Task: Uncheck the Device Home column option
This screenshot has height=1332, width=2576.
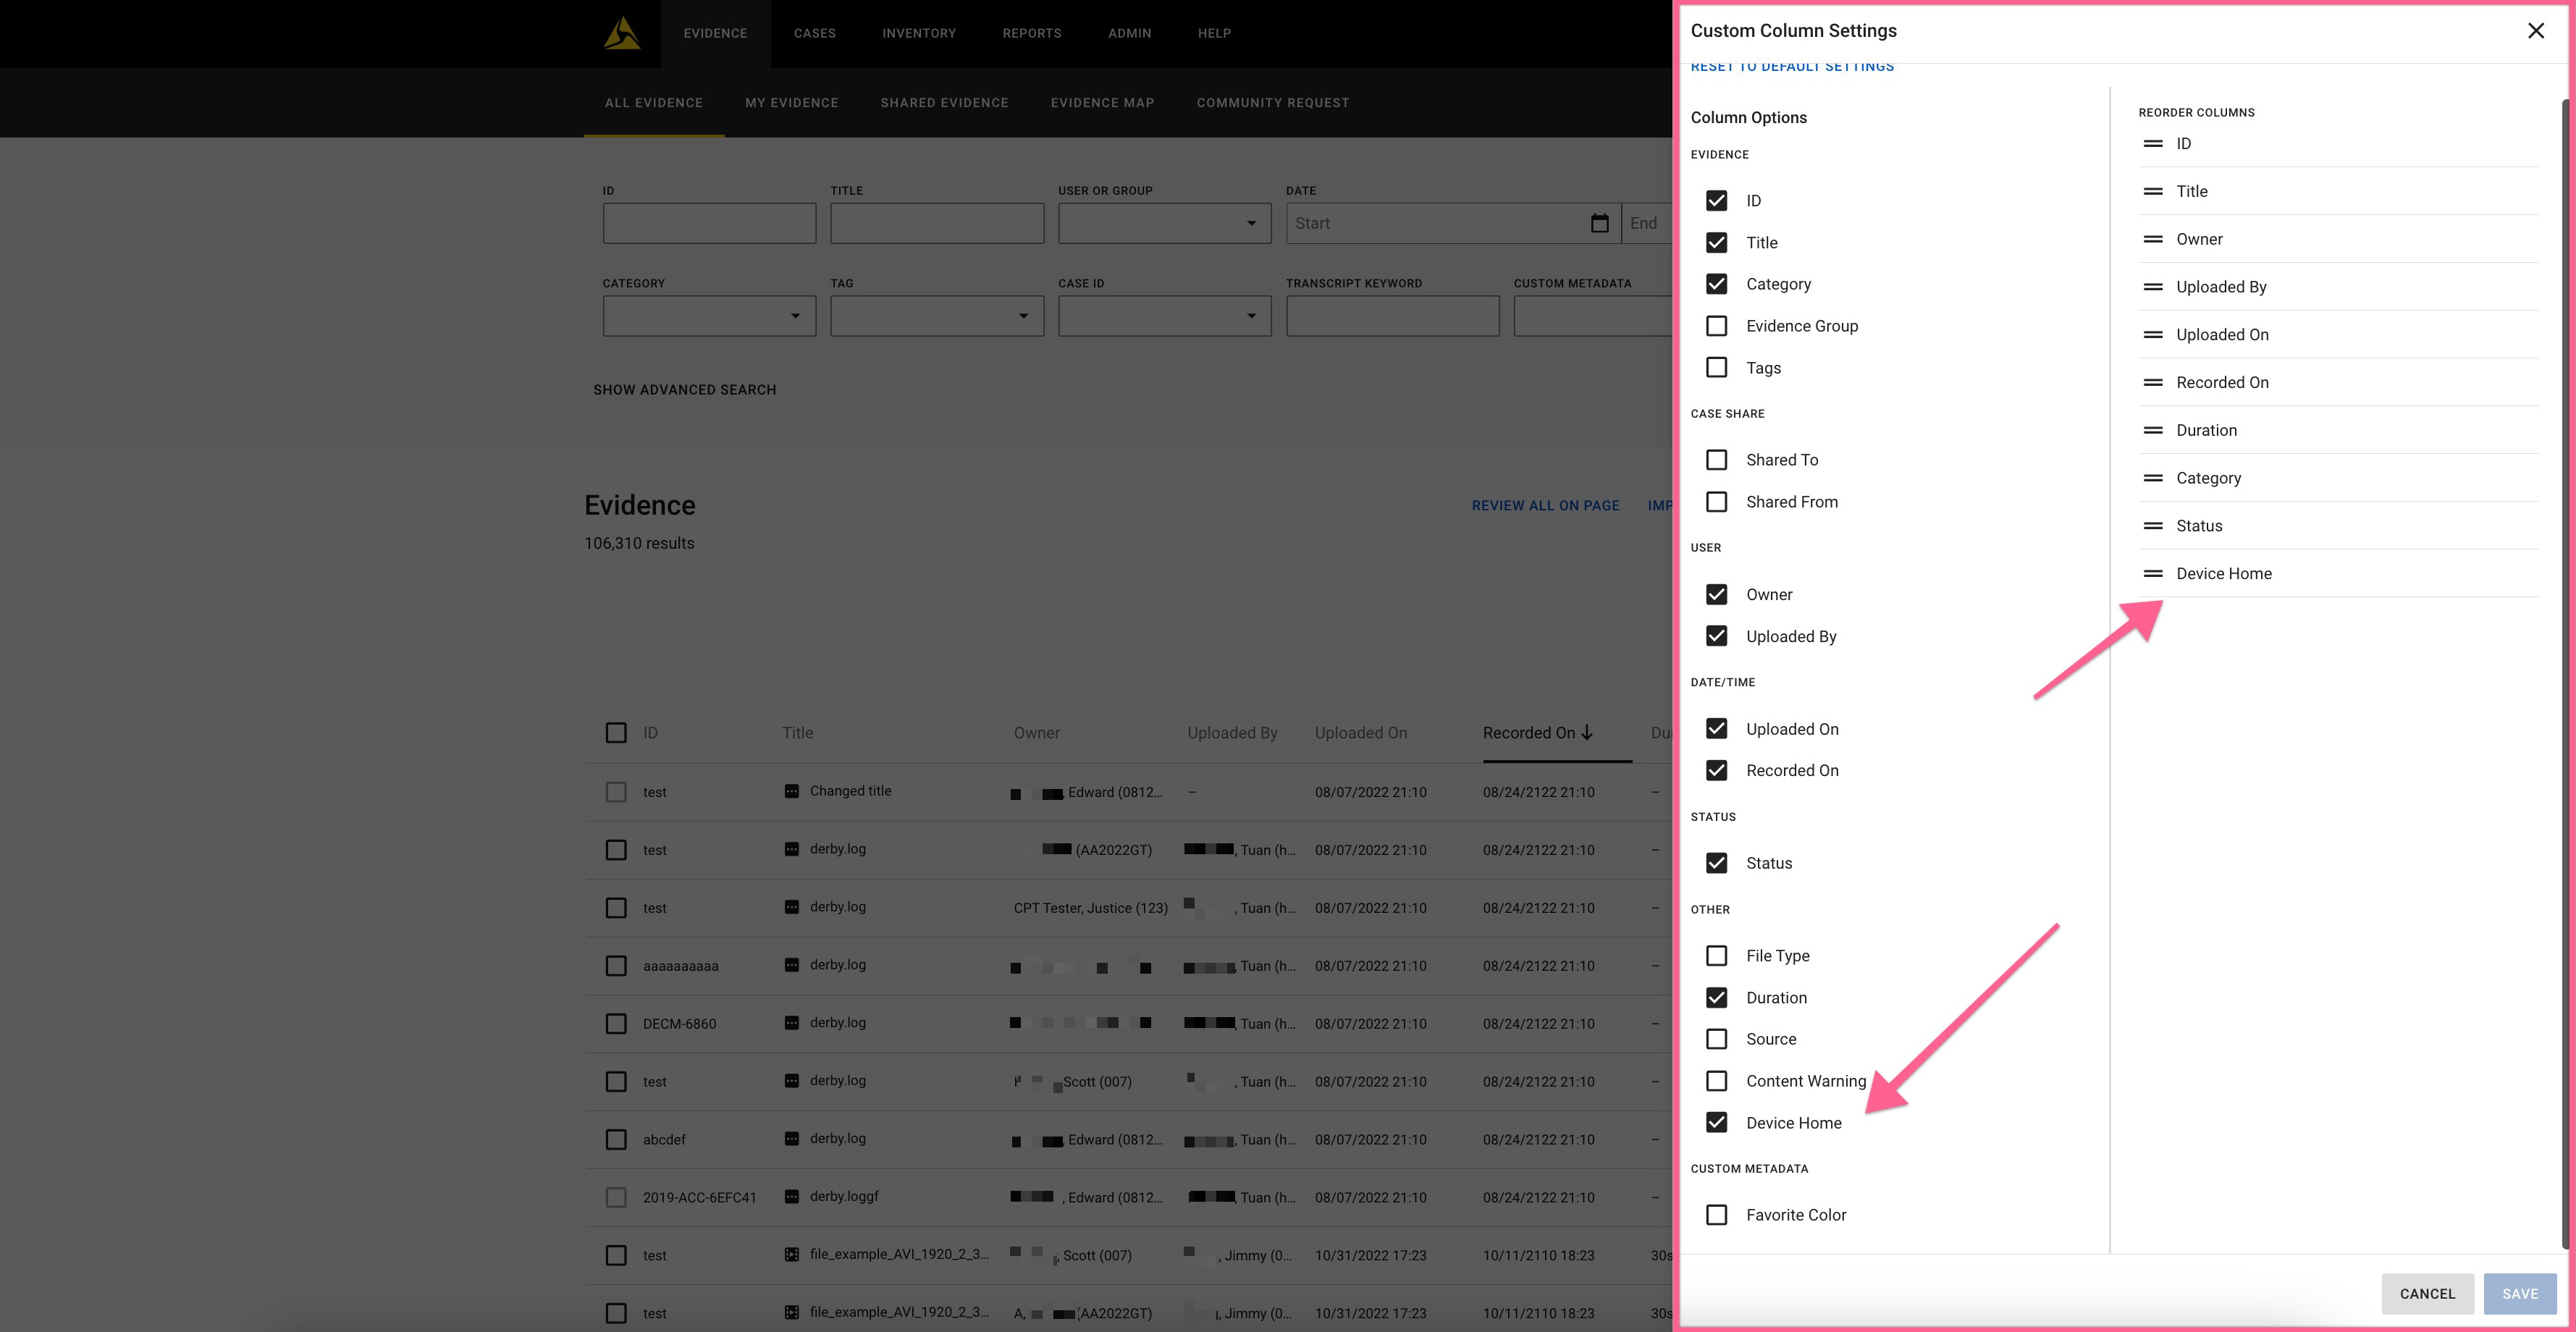Action: 1716,1122
